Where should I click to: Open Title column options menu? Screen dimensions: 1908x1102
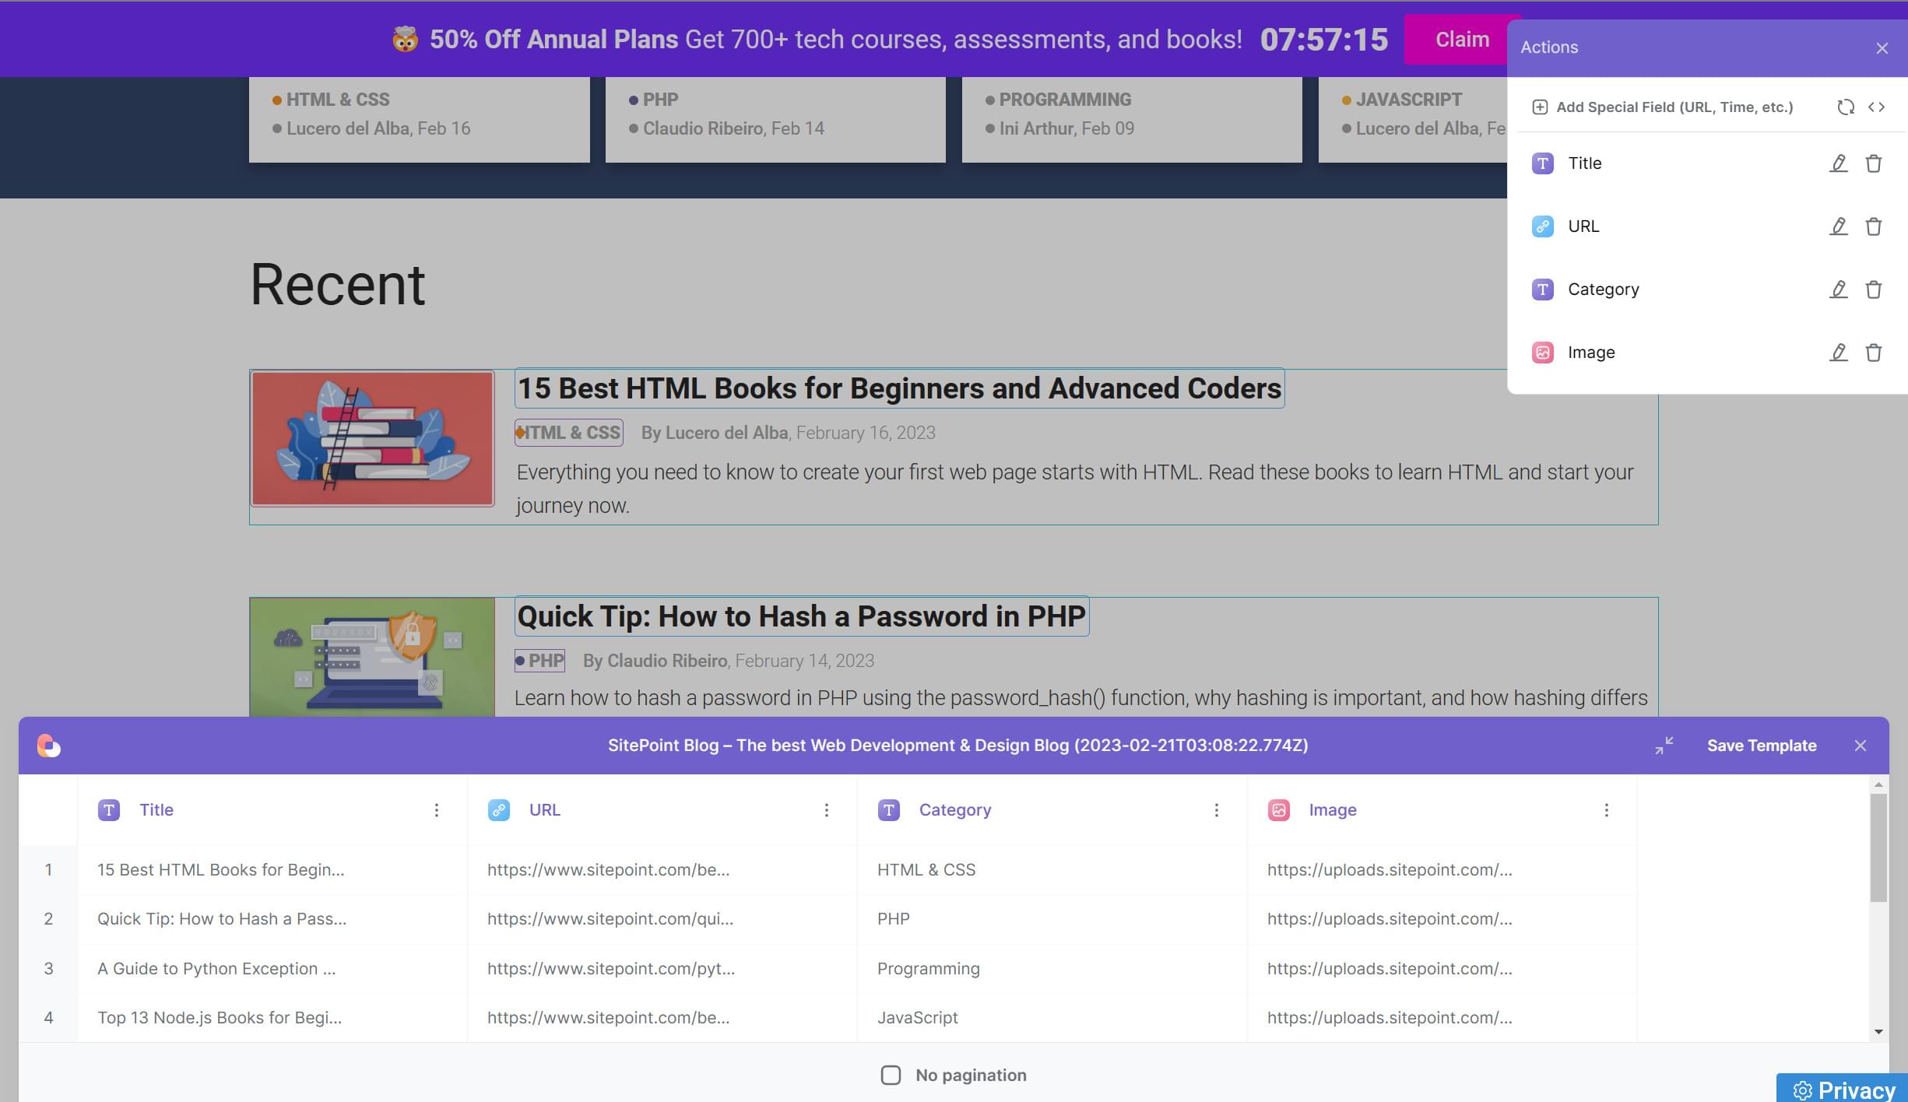pyautogui.click(x=437, y=810)
